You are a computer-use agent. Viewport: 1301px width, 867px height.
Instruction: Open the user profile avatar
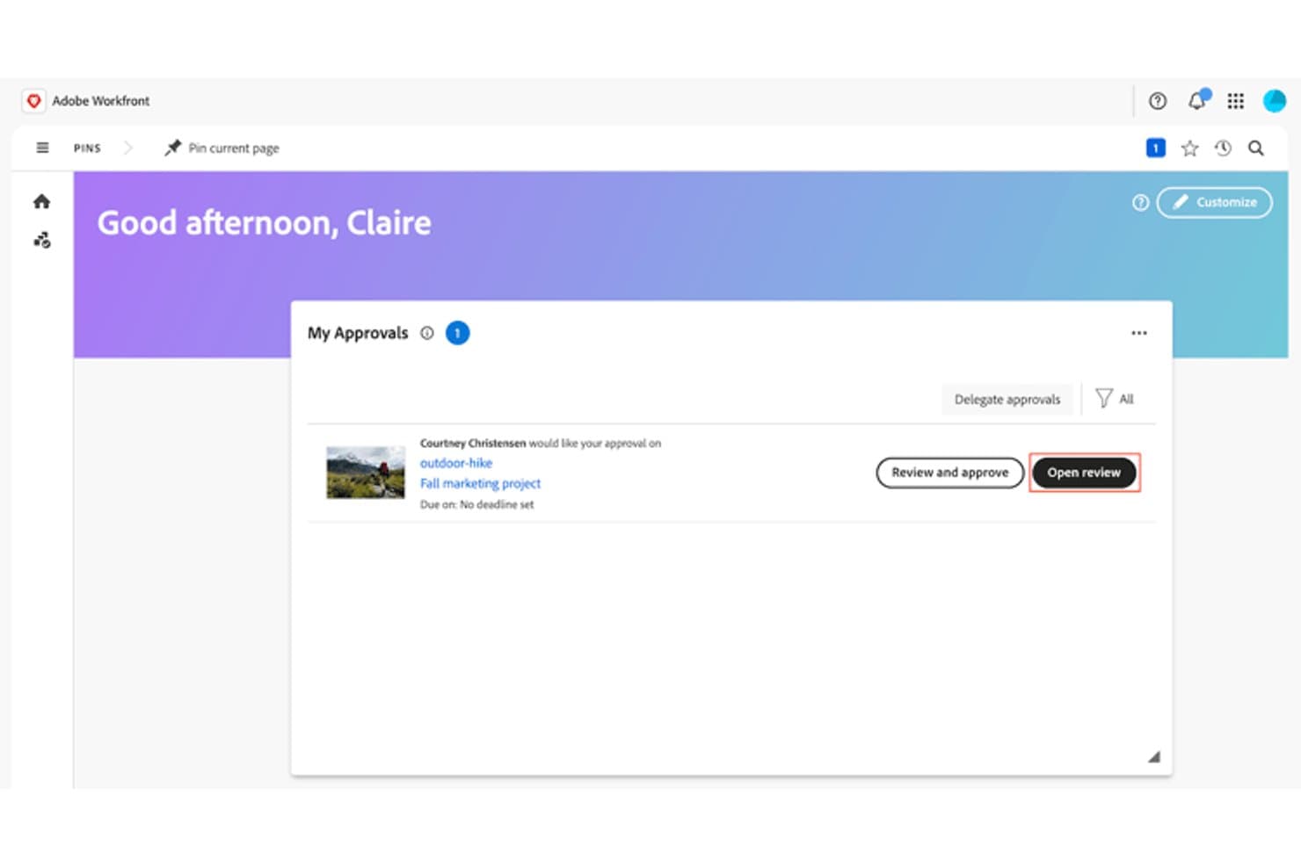pyautogui.click(x=1274, y=101)
